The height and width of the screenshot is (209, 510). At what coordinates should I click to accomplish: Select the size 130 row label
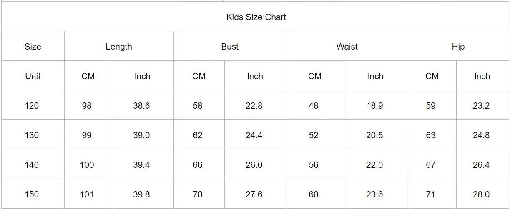(32, 135)
